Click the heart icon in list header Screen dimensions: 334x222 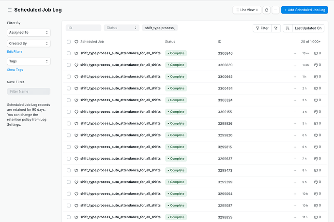click(x=76, y=42)
